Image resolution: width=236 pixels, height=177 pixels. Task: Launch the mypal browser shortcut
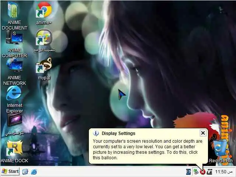(x=44, y=66)
